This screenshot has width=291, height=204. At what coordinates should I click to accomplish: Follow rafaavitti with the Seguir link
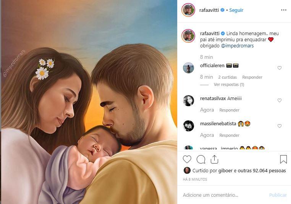[236, 10]
